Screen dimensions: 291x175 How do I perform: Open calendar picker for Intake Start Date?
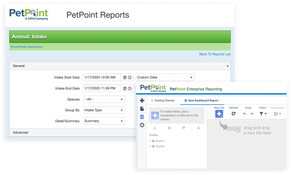[x=125, y=77]
